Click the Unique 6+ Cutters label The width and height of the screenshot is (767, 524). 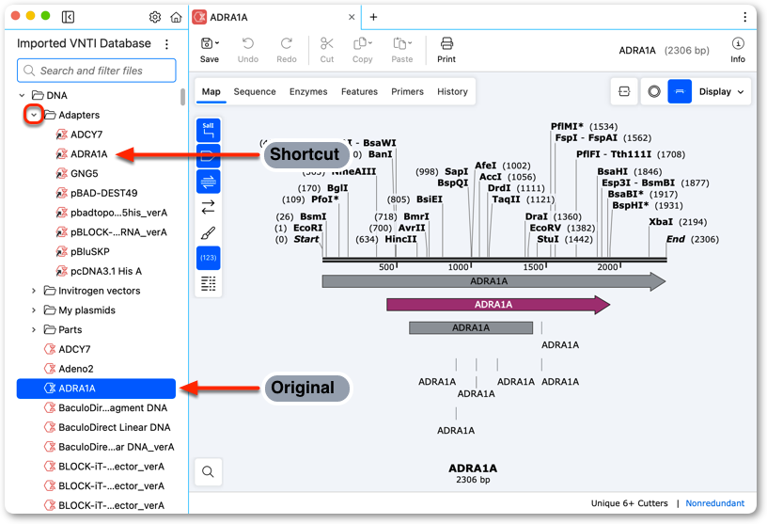(x=629, y=503)
